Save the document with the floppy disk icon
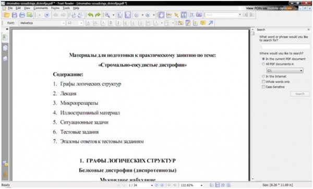 pyautogui.click(x=15, y=15)
